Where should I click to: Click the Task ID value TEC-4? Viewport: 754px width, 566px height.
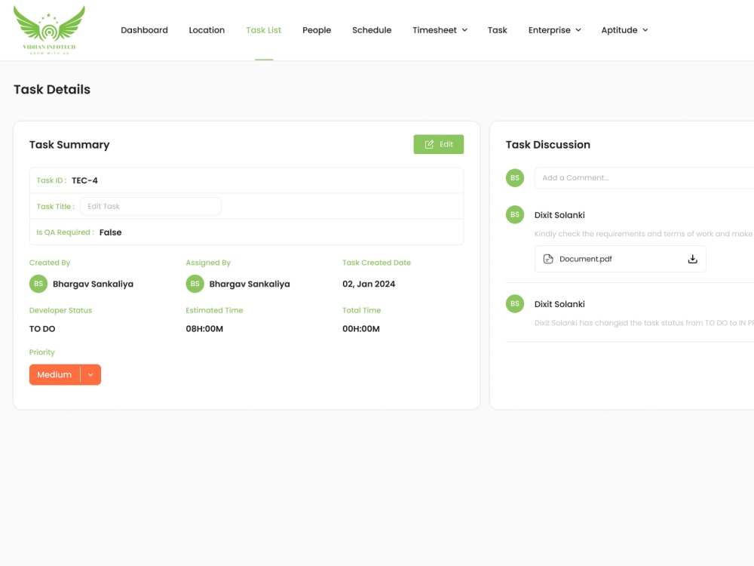click(84, 180)
